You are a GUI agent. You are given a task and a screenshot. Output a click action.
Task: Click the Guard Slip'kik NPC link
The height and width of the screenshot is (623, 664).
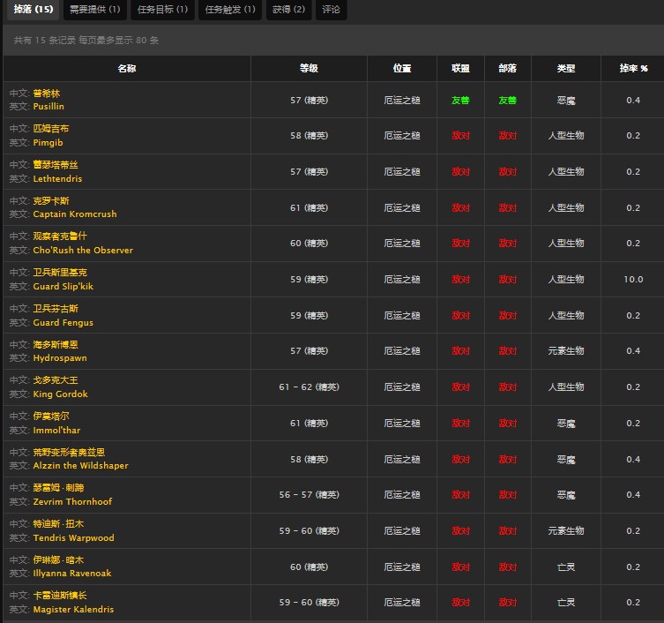pos(63,287)
